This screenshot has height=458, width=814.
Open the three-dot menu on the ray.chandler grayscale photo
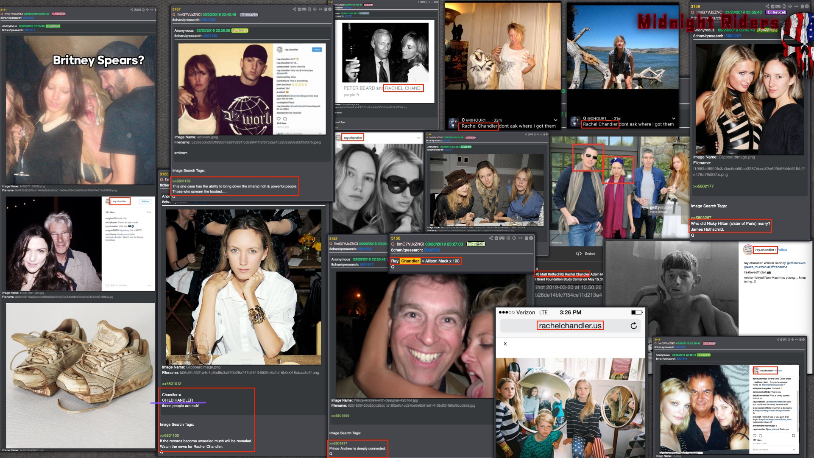[x=419, y=138]
